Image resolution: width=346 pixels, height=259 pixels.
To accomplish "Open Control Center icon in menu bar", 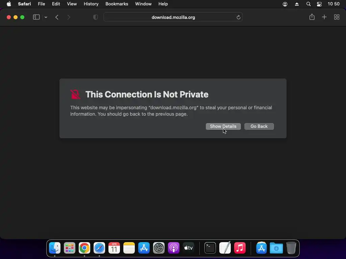I will tap(319, 4).
